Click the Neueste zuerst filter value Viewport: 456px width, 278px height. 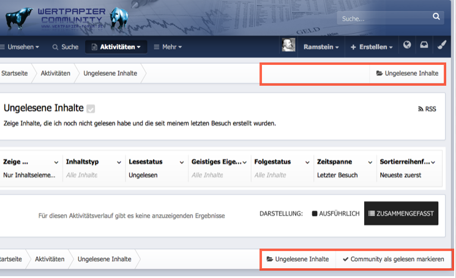click(400, 175)
